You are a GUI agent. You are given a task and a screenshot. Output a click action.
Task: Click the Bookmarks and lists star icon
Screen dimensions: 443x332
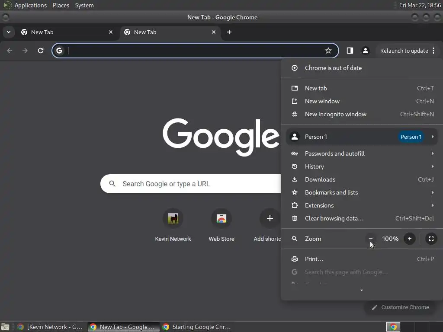tap(294, 192)
